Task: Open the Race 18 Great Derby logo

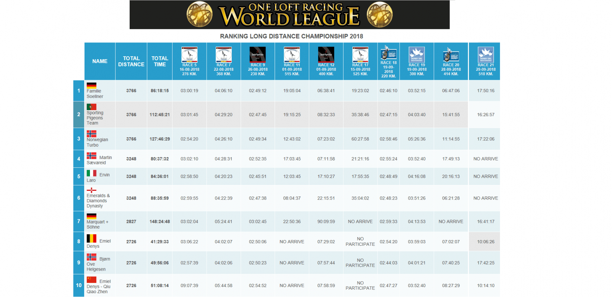Action: point(388,53)
